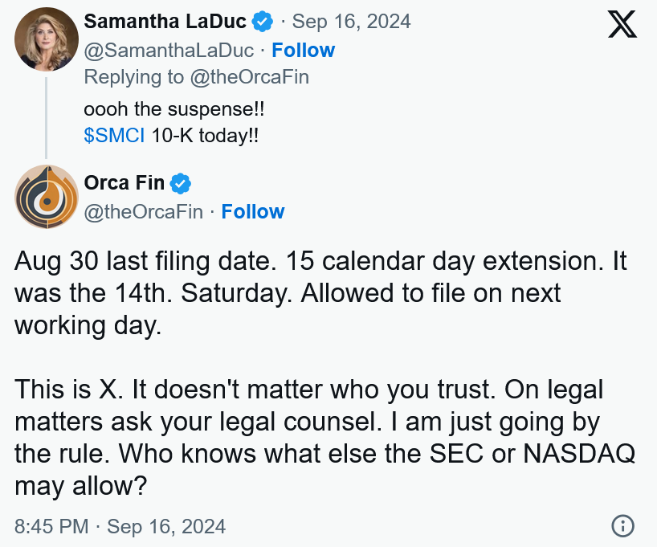Follow @SamanthaLaDuc

(x=304, y=51)
